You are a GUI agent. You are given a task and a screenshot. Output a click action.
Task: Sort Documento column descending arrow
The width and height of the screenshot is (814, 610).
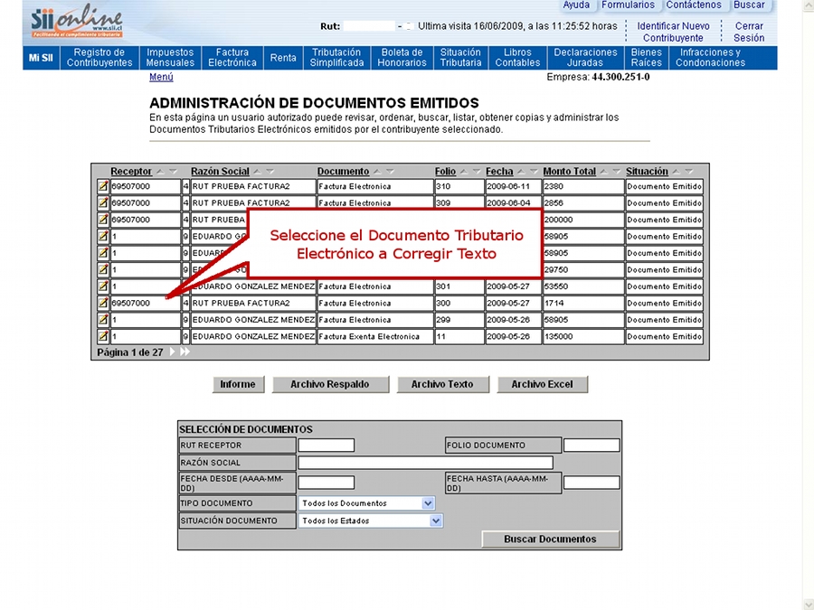tap(390, 171)
